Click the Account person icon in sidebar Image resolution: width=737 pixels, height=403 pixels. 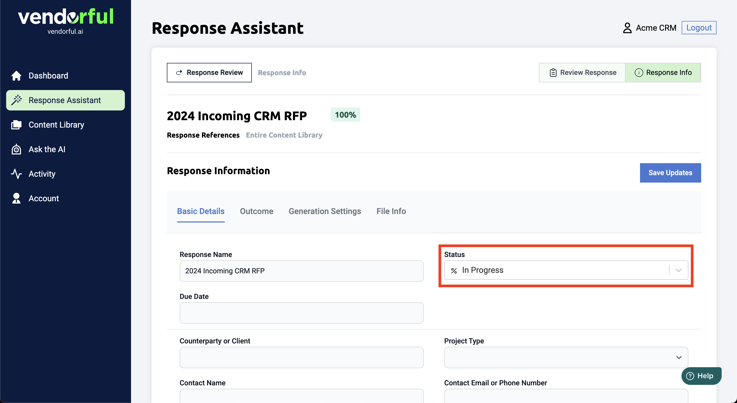click(x=16, y=198)
